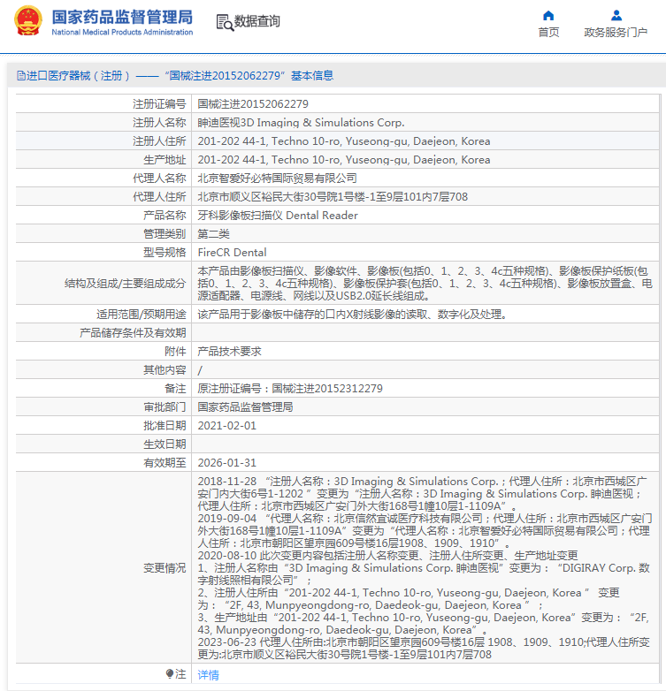Click 国家药品监督管理局 site title
Image resolution: width=666 pixels, height=691 pixels.
tap(122, 17)
